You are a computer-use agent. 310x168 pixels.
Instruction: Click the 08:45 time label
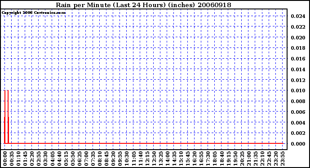[x=106, y=159]
